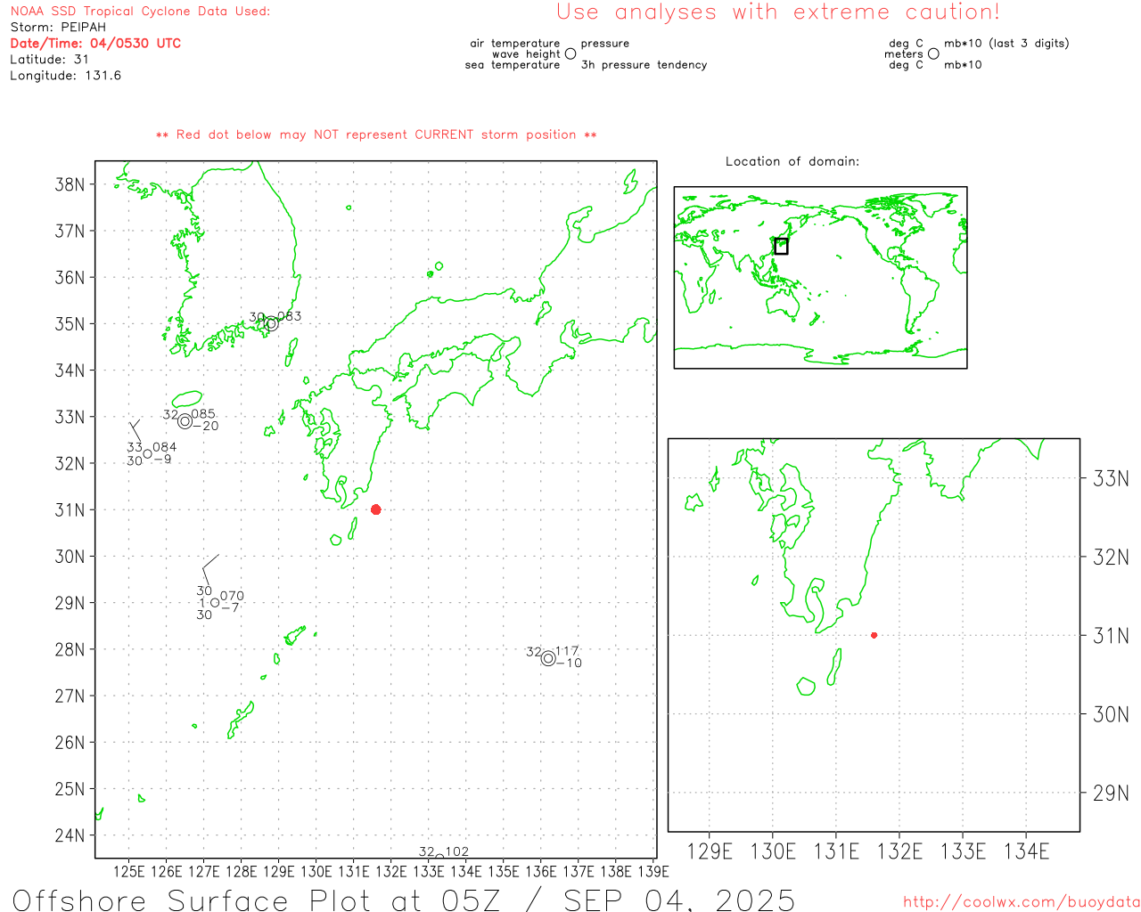Click the 'Date/Time: 04/0530 UTC' text

[x=95, y=44]
